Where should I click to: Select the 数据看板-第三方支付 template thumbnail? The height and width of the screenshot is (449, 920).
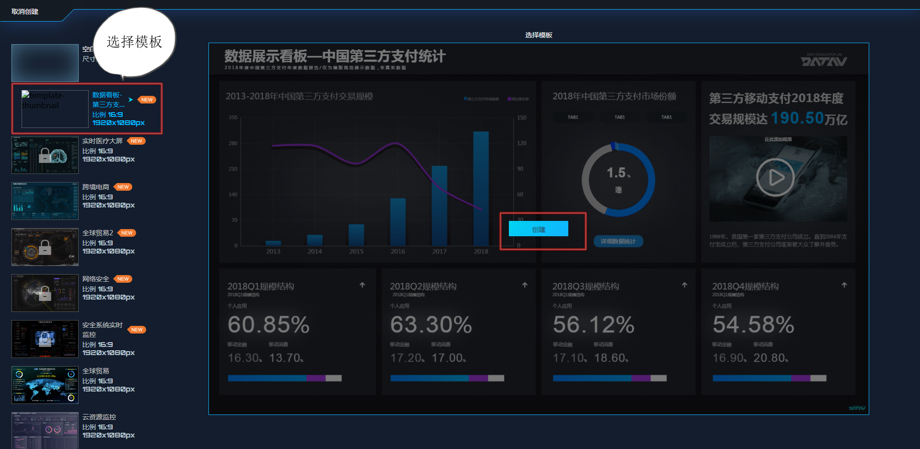(55, 109)
